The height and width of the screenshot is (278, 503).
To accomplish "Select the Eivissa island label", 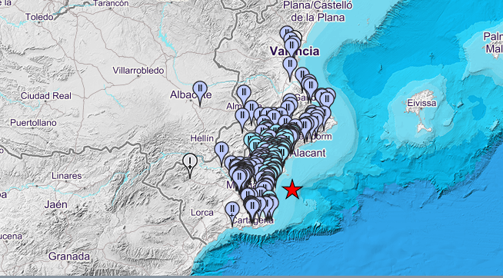I will (x=421, y=103).
